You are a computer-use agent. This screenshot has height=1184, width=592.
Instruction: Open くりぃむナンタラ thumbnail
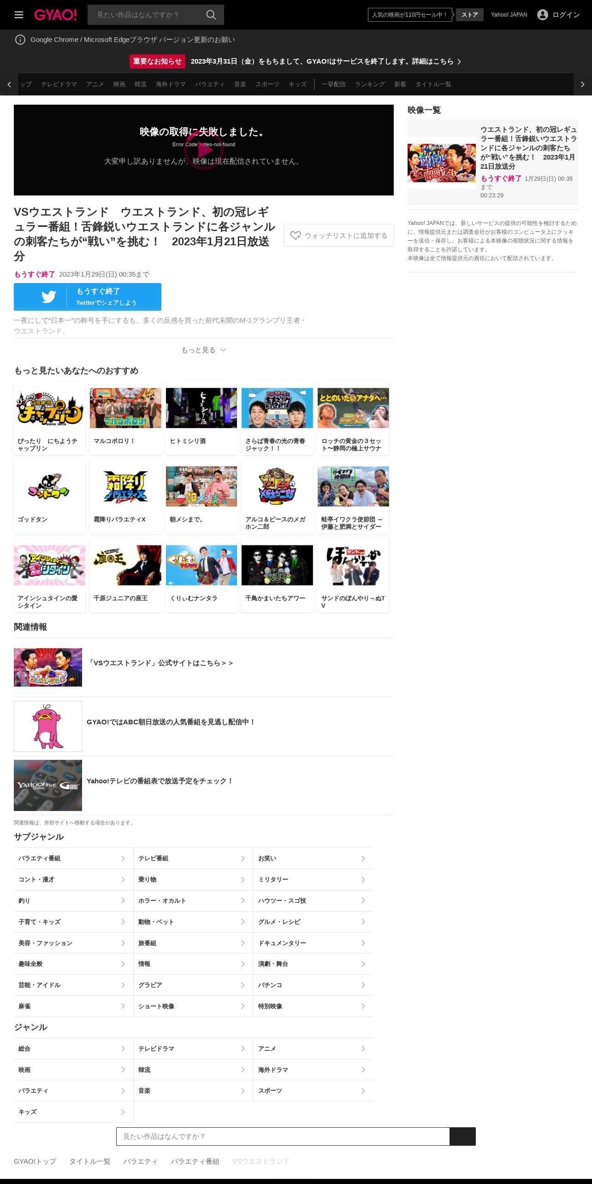point(201,565)
